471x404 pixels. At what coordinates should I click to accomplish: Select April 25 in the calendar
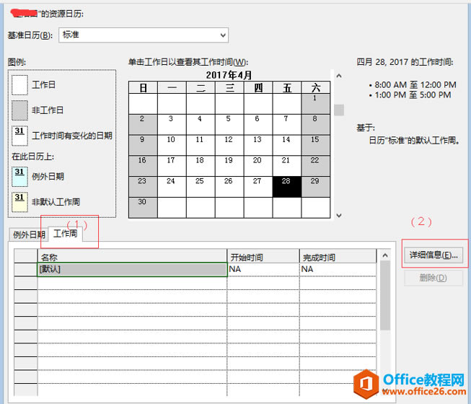(201, 187)
